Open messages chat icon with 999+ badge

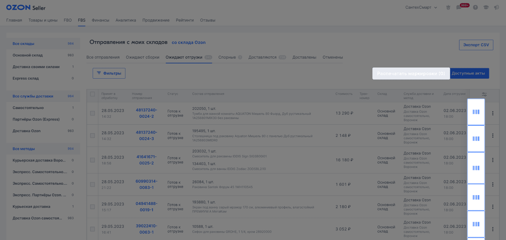coord(459,7)
